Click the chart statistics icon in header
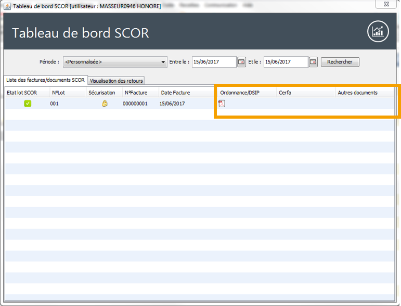The image size is (401, 306). [378, 32]
